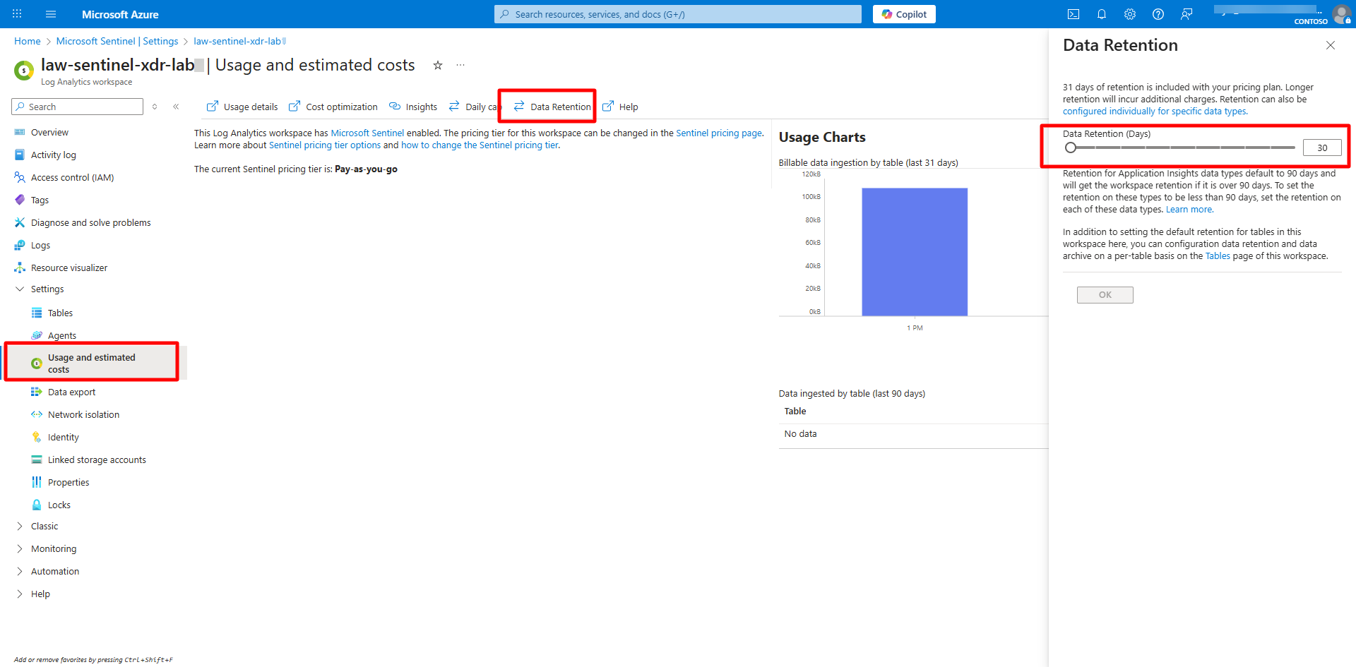Viewport: 1356px width, 667px height.
Task: Expand the Classic section
Action: (20, 526)
